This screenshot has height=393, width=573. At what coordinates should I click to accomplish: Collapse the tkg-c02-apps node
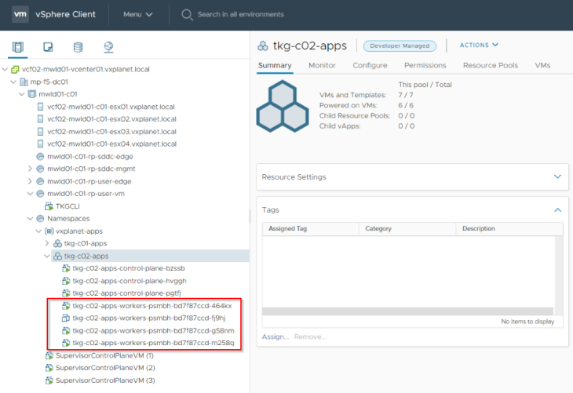[47, 256]
